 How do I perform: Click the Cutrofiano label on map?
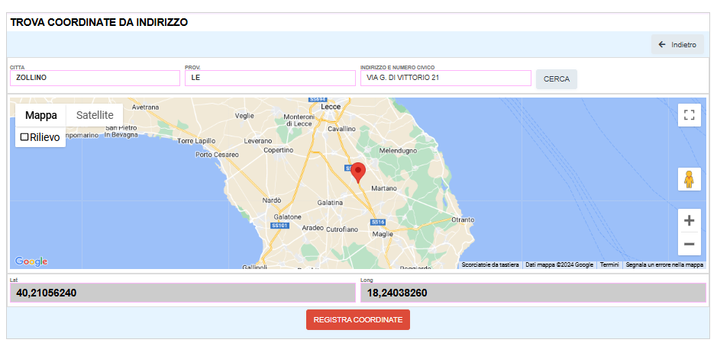pos(341,229)
